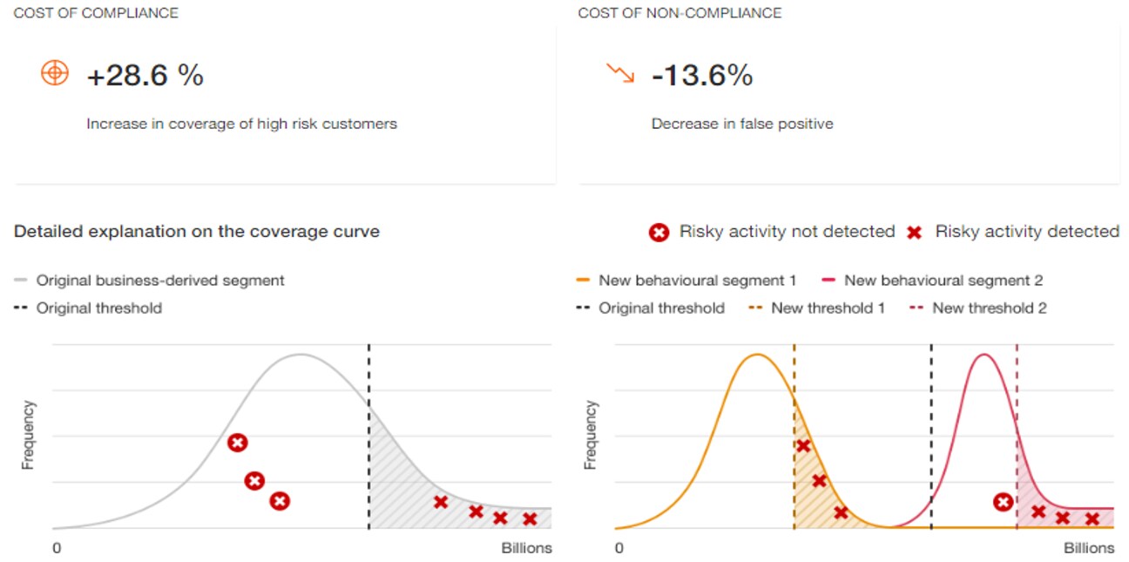Toggle the 'New behavioural segment 2' legend series
The height and width of the screenshot is (562, 1129).
(943, 281)
